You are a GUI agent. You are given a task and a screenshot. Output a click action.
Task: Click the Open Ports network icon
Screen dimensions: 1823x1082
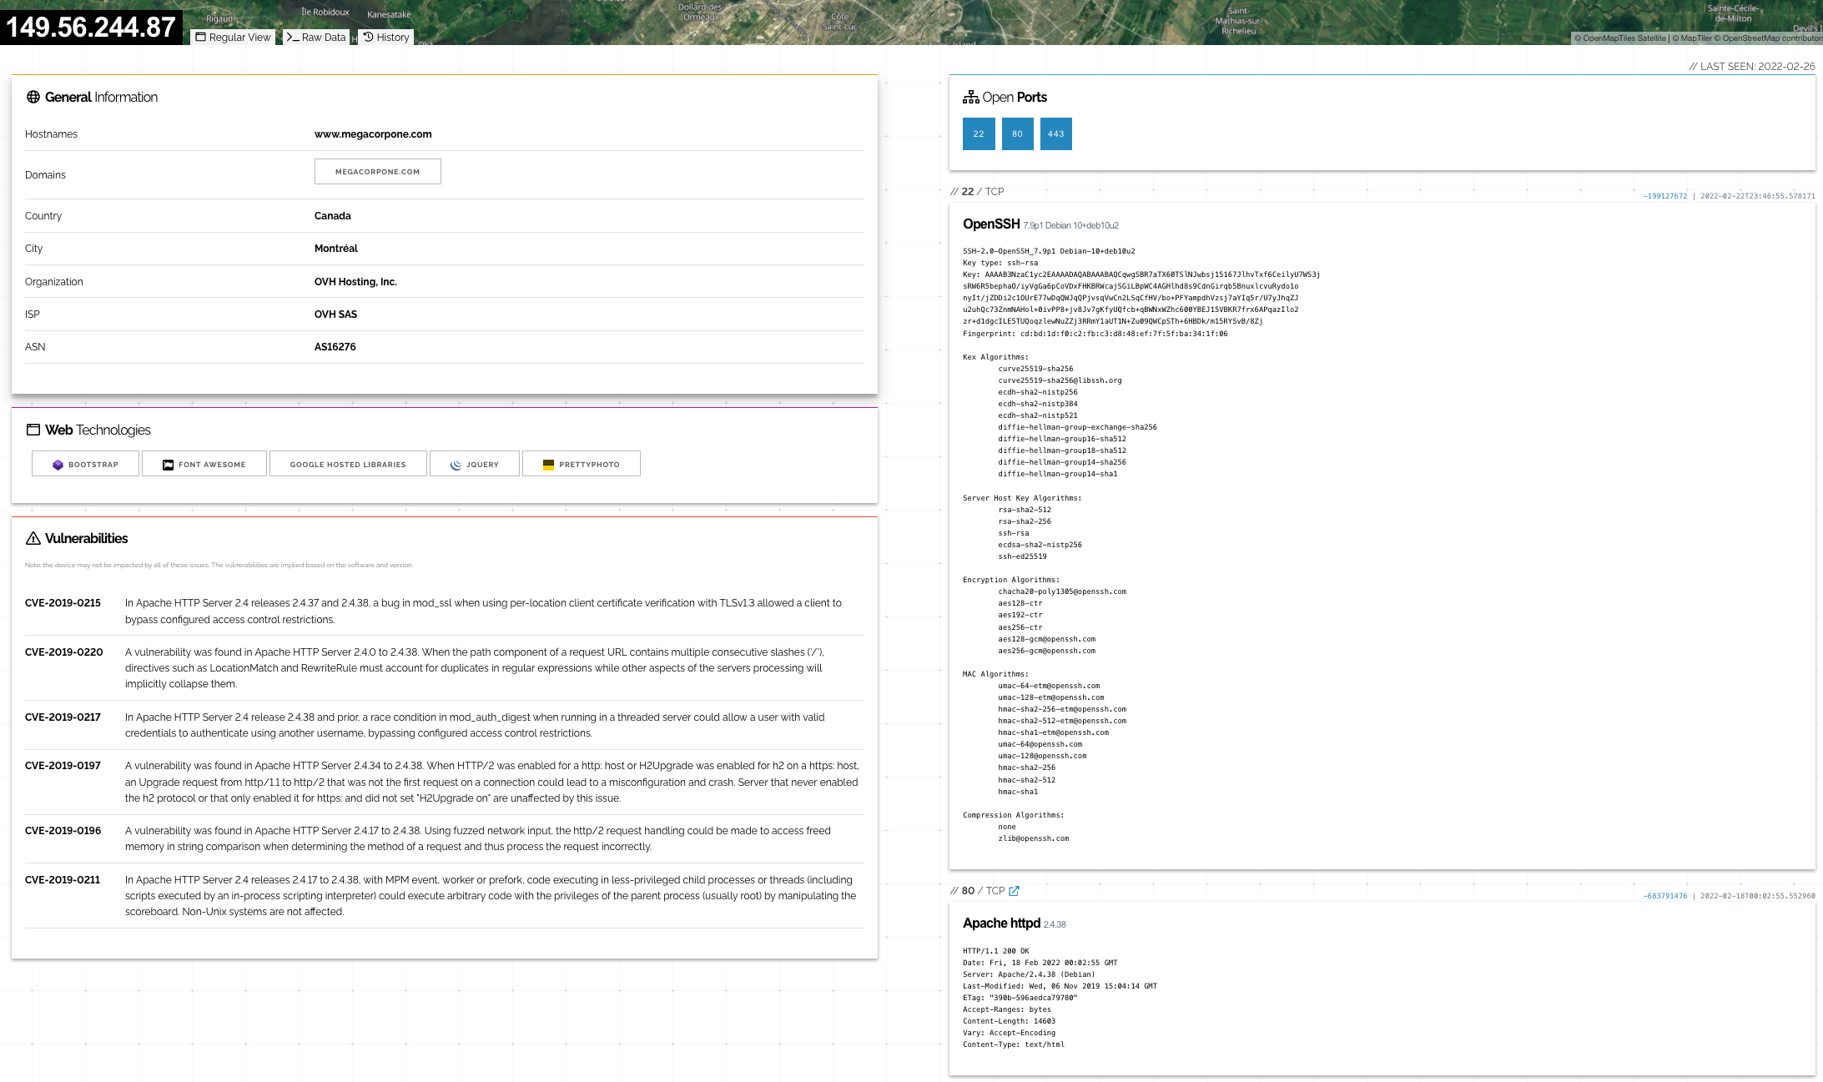970,97
